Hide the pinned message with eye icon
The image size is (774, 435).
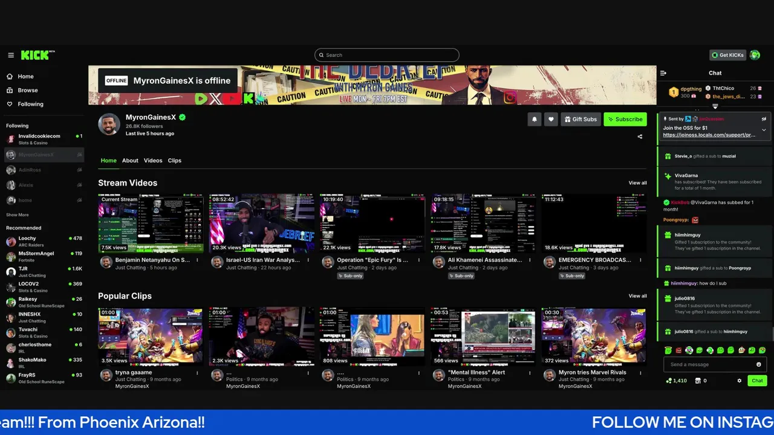(x=764, y=119)
